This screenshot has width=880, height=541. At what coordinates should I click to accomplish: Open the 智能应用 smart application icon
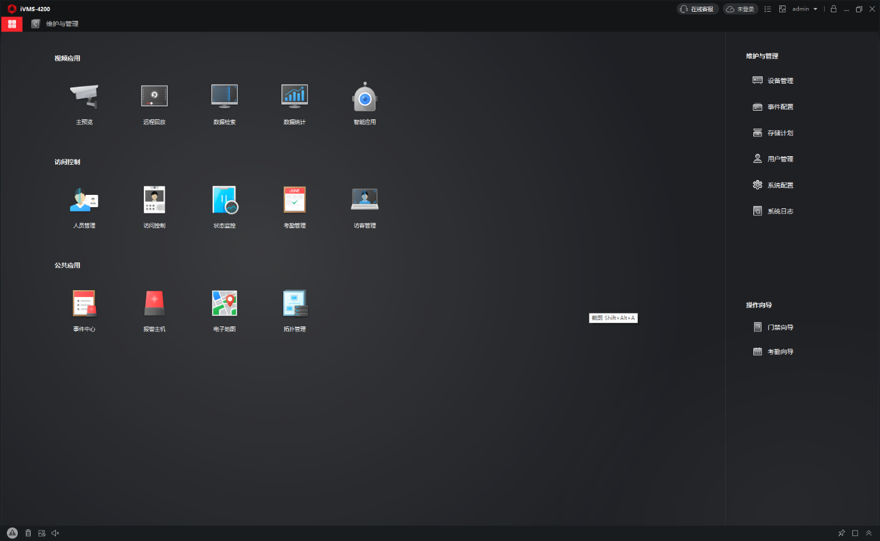coord(364,98)
